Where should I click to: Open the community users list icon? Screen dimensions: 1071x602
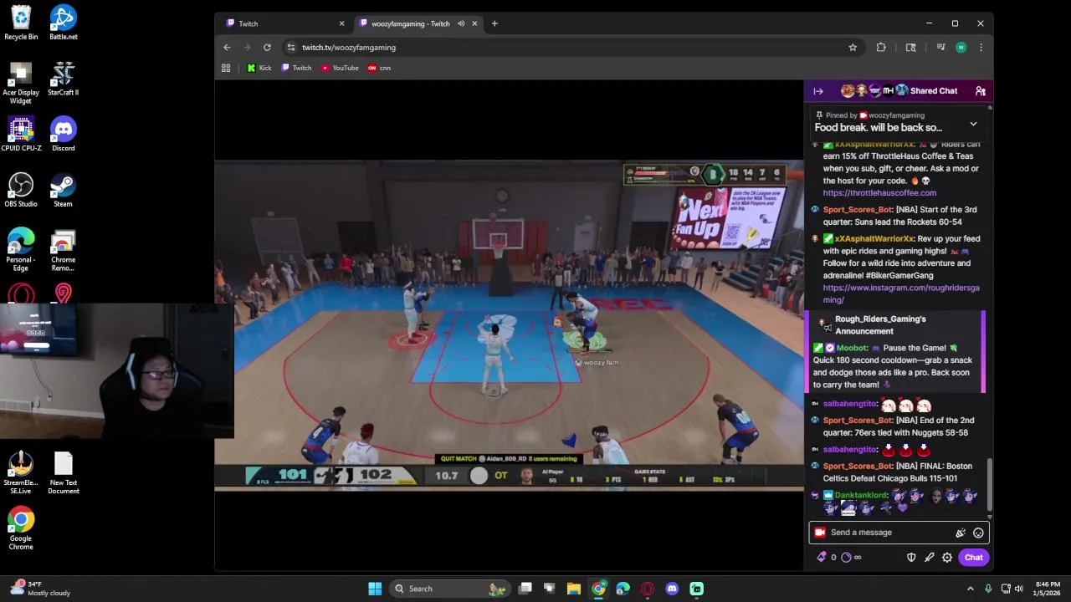tap(980, 91)
